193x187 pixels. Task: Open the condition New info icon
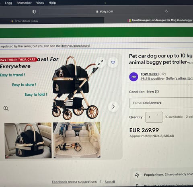[x=157, y=92]
